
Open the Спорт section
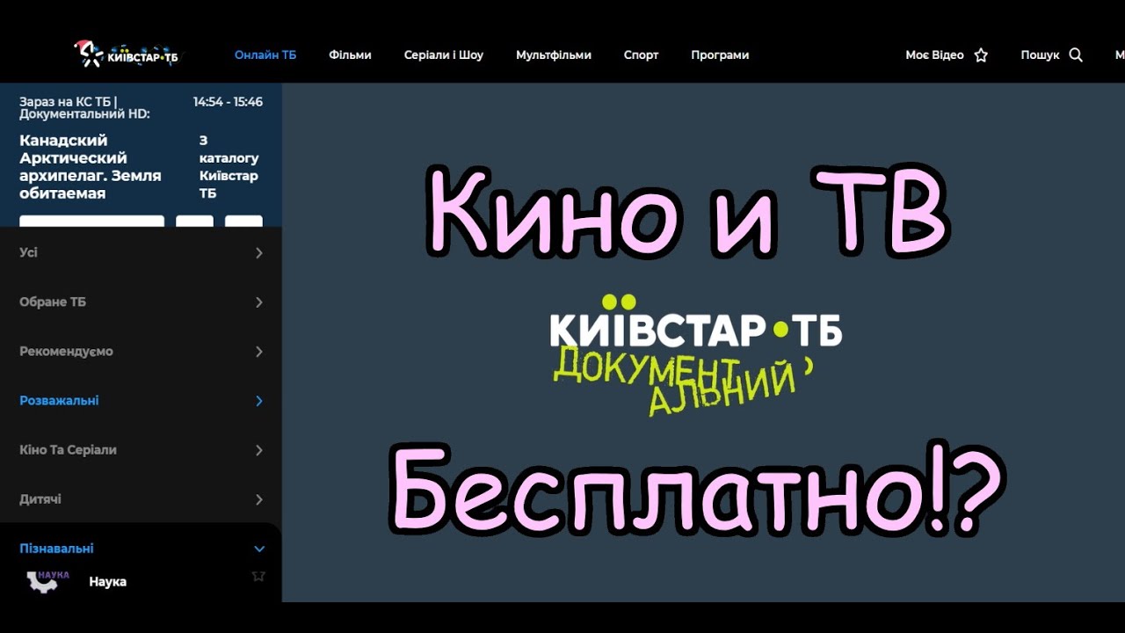click(642, 55)
